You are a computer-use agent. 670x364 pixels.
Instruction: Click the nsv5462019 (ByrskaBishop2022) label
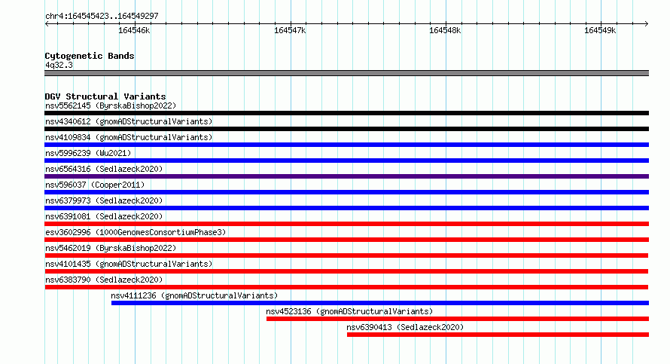pyautogui.click(x=111, y=248)
